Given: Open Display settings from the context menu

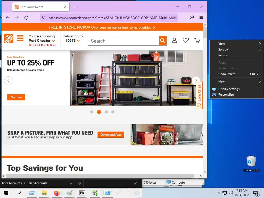Looking at the screenshot, I should click(237, 89).
